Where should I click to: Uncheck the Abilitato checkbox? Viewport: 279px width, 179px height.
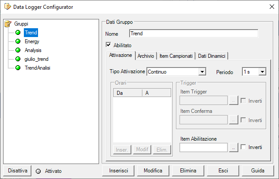coord(108,45)
